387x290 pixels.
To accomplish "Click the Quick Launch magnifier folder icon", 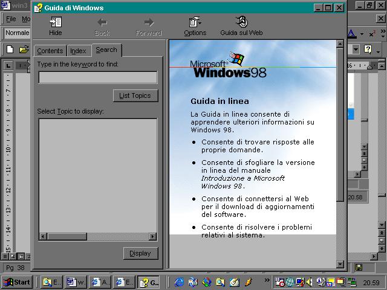I will point(220,282).
